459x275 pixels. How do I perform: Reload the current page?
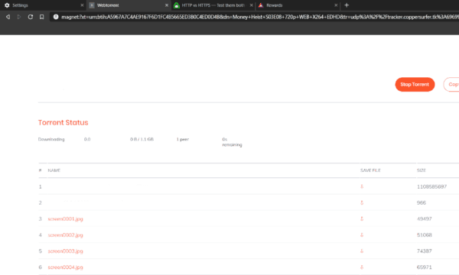tap(31, 17)
